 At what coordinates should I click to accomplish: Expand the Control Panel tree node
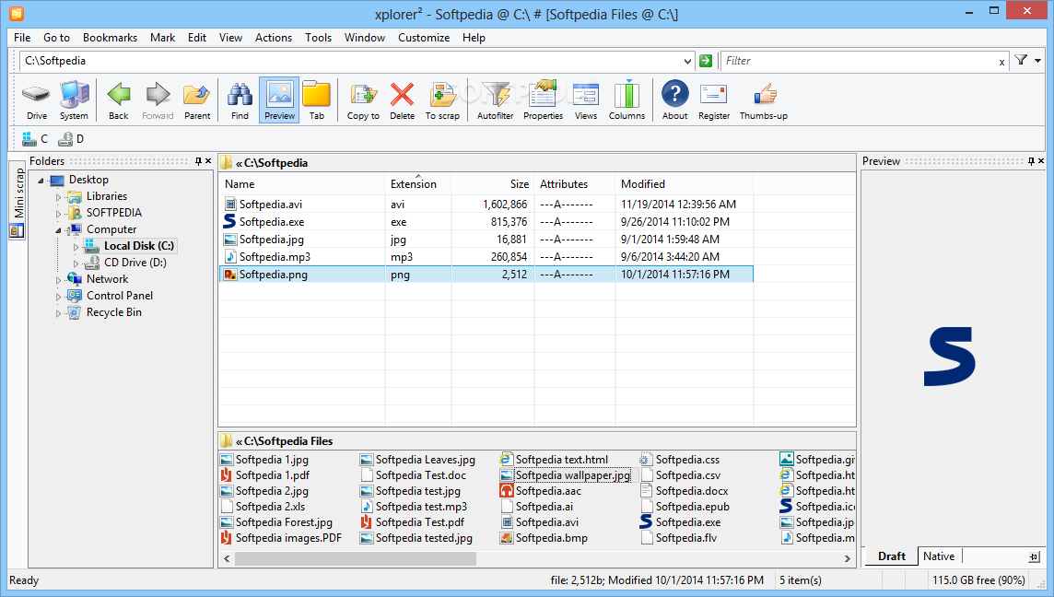[x=58, y=297]
